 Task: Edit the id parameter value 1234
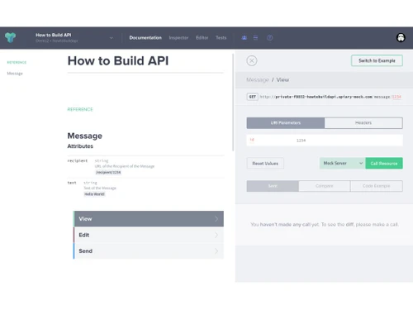coord(301,141)
